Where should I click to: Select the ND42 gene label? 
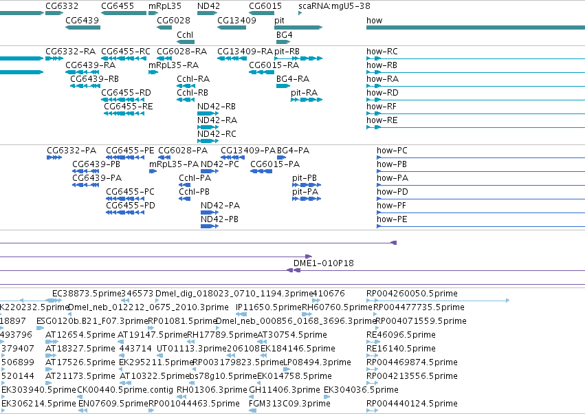[208, 6]
